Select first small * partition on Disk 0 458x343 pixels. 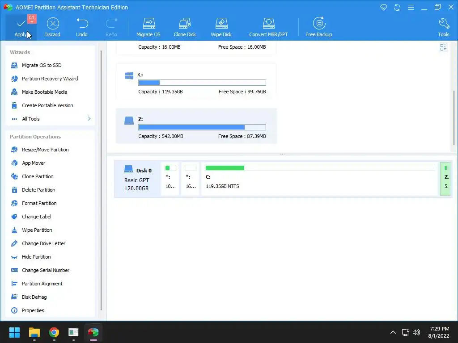[170, 178]
